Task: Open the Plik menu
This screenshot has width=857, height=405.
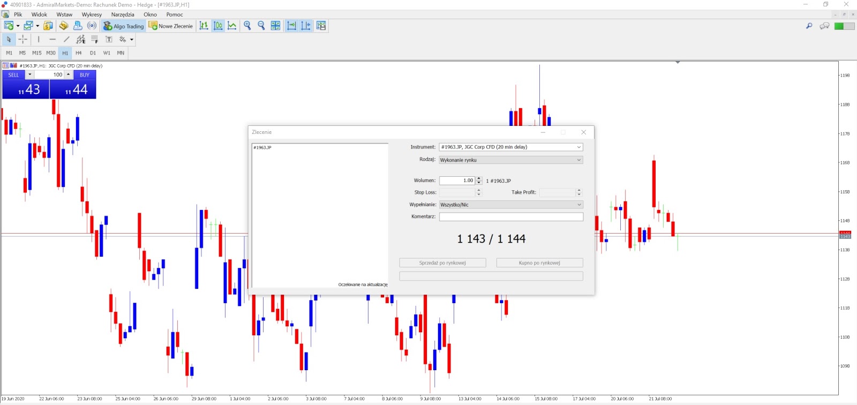Action: click(18, 14)
